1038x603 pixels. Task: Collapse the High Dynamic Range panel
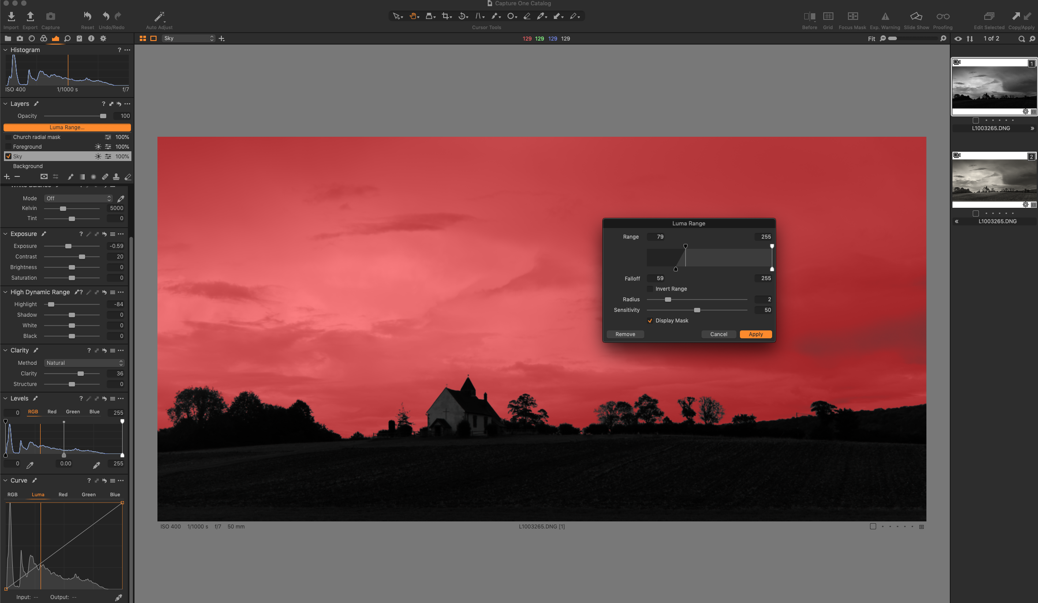point(5,292)
